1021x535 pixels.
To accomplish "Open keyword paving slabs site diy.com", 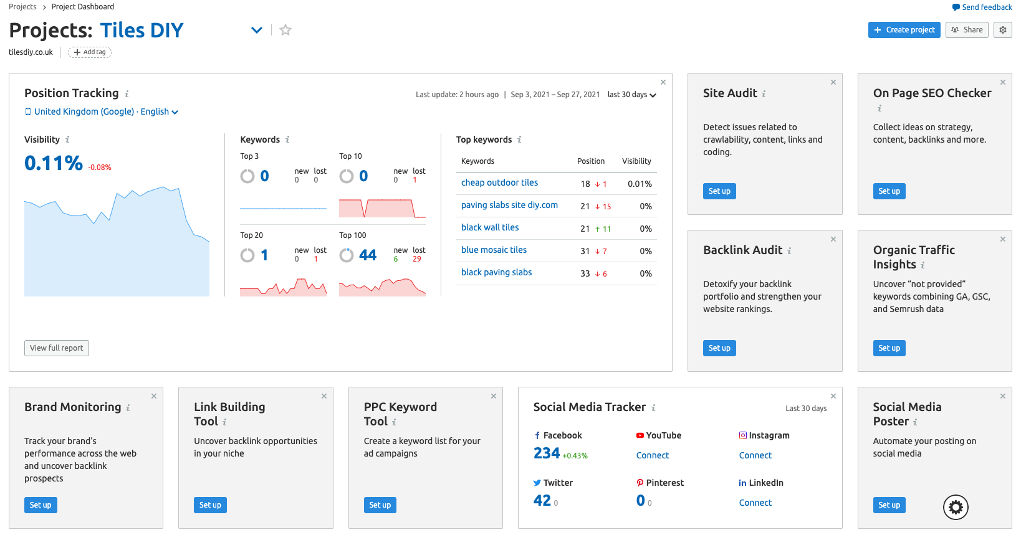I will click(509, 205).
